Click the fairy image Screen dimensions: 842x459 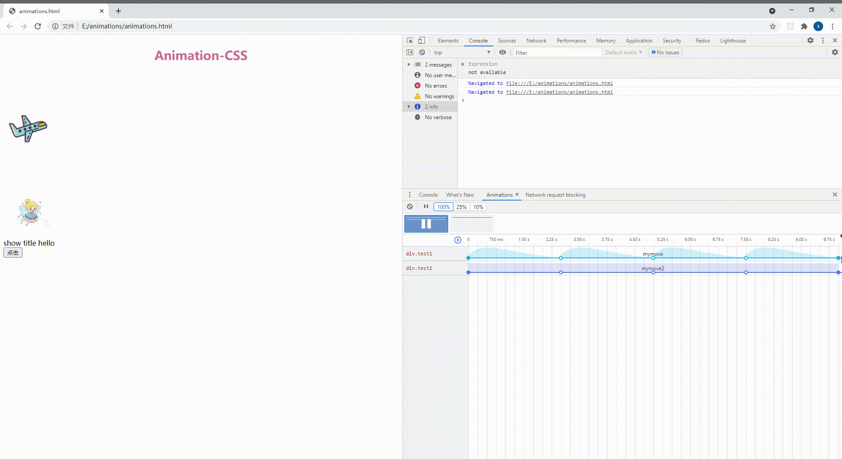(x=30, y=212)
